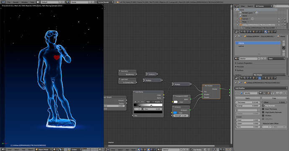Viewport: 289px width, 151px height.
Task: Enable Even Thickness checkbox
Action: (x=263, y=109)
